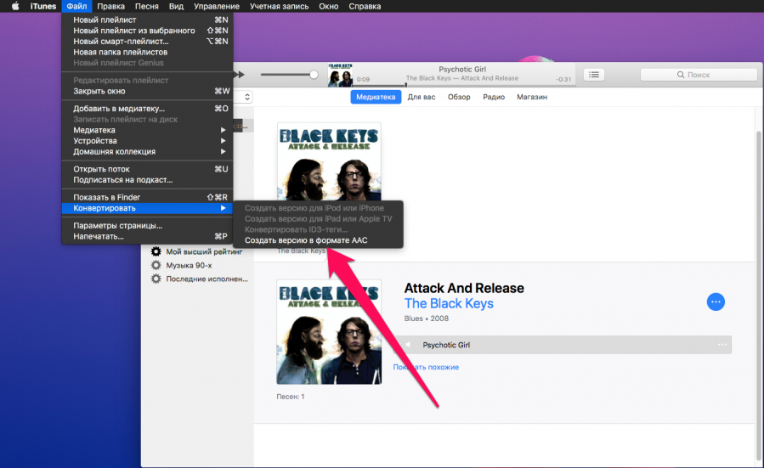764x468 pixels.
Task: Click the remaining time -0:31 display
Action: [563, 79]
